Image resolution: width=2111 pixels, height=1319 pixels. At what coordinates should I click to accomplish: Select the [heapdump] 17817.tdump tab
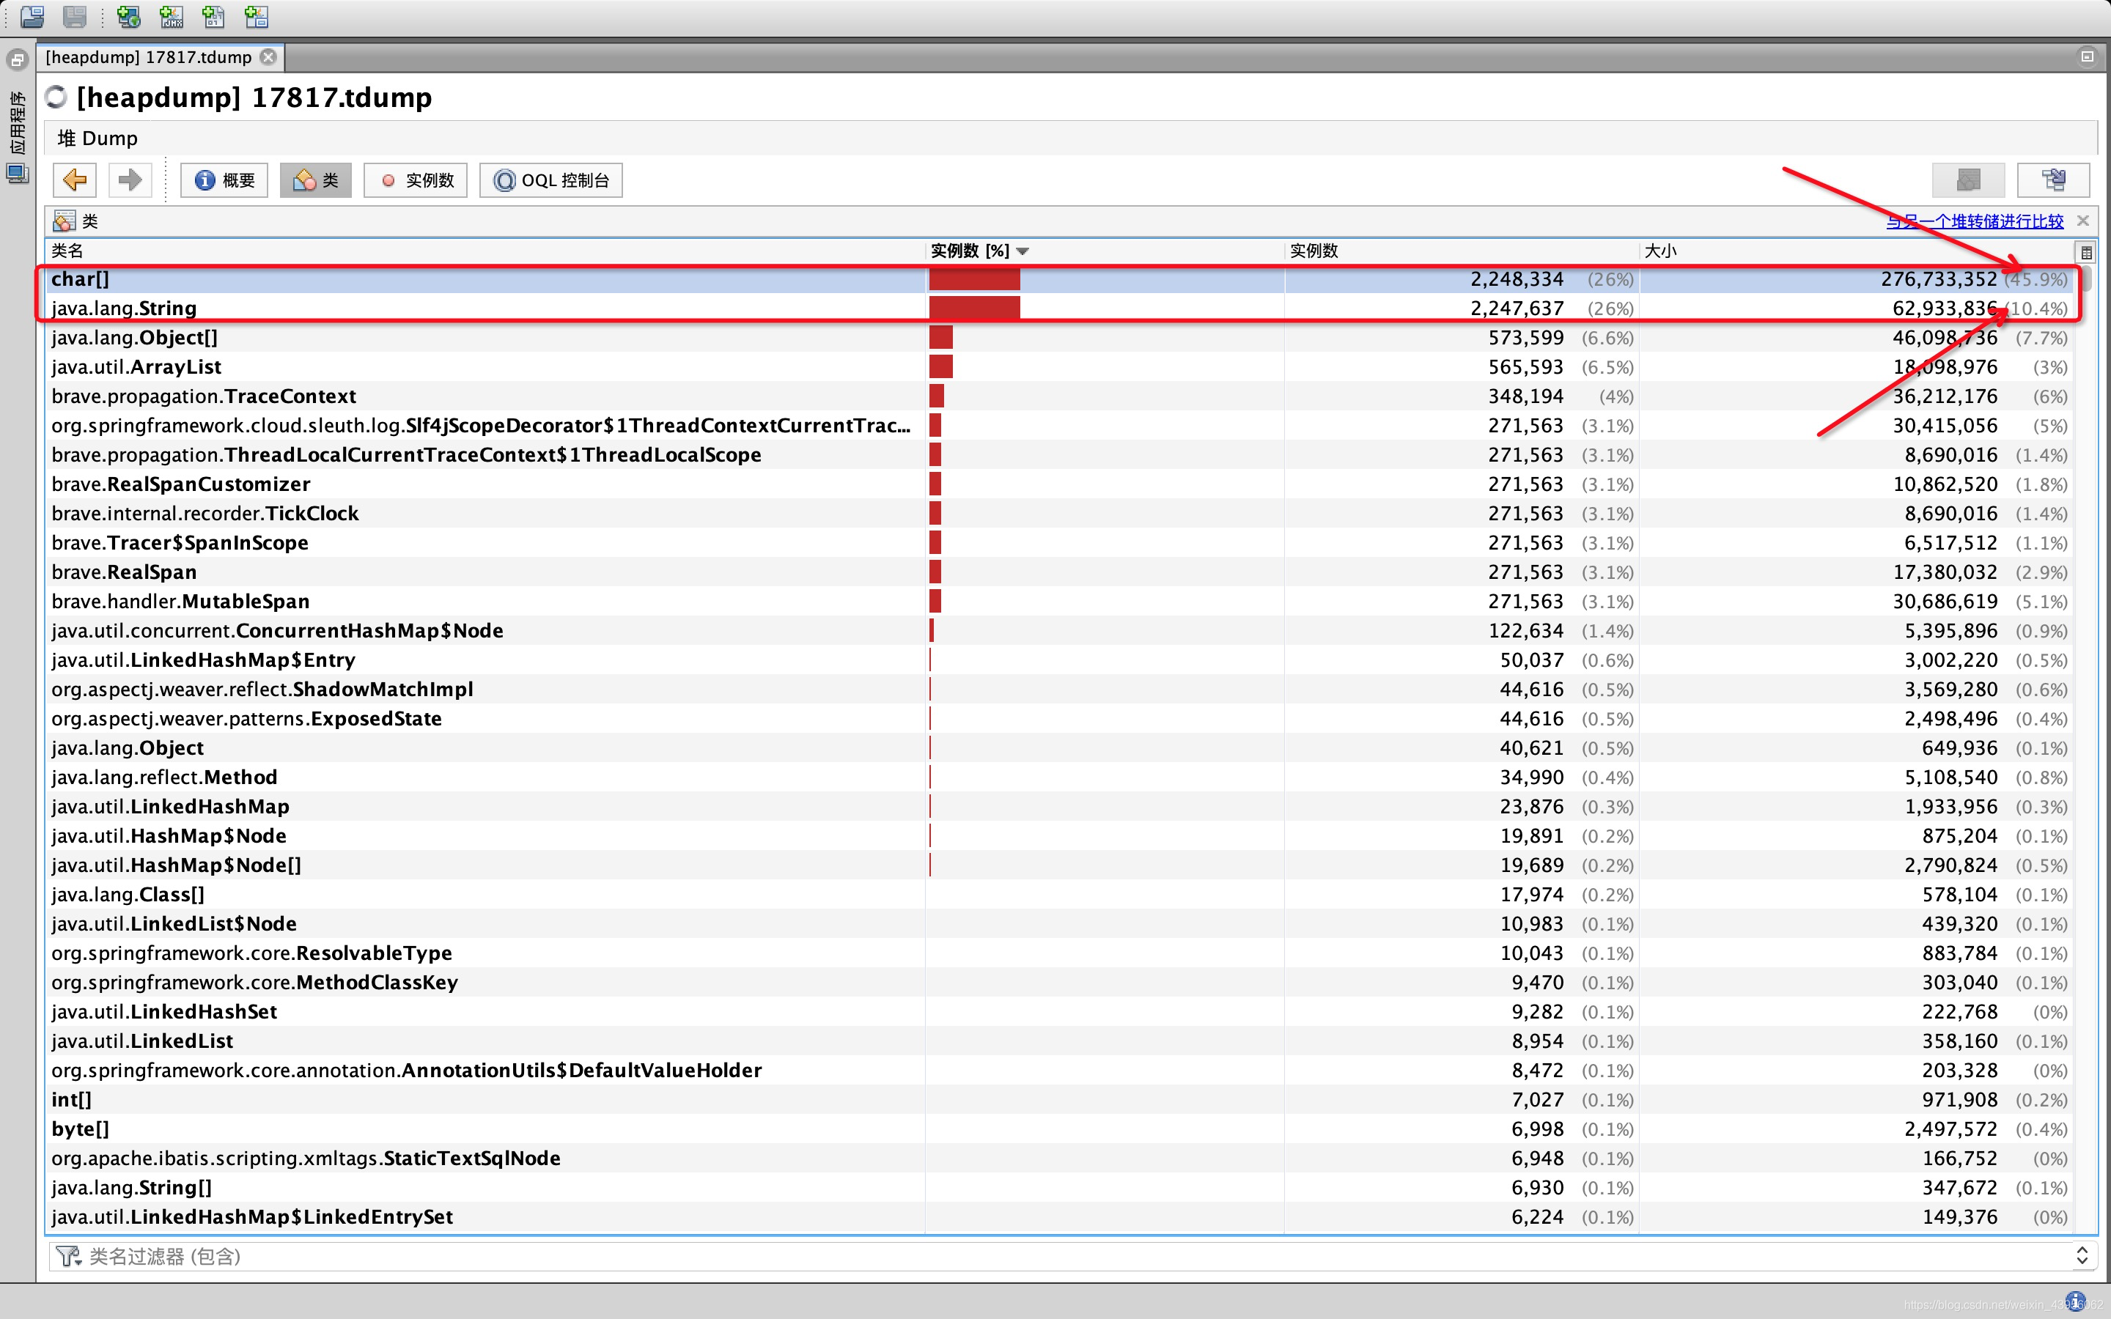(x=148, y=58)
